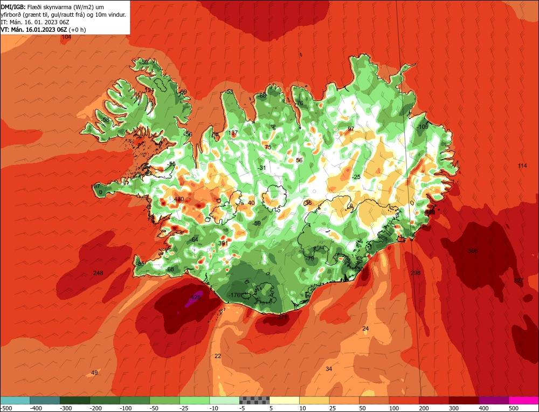Click map value '34' over the southern sea

point(329,369)
